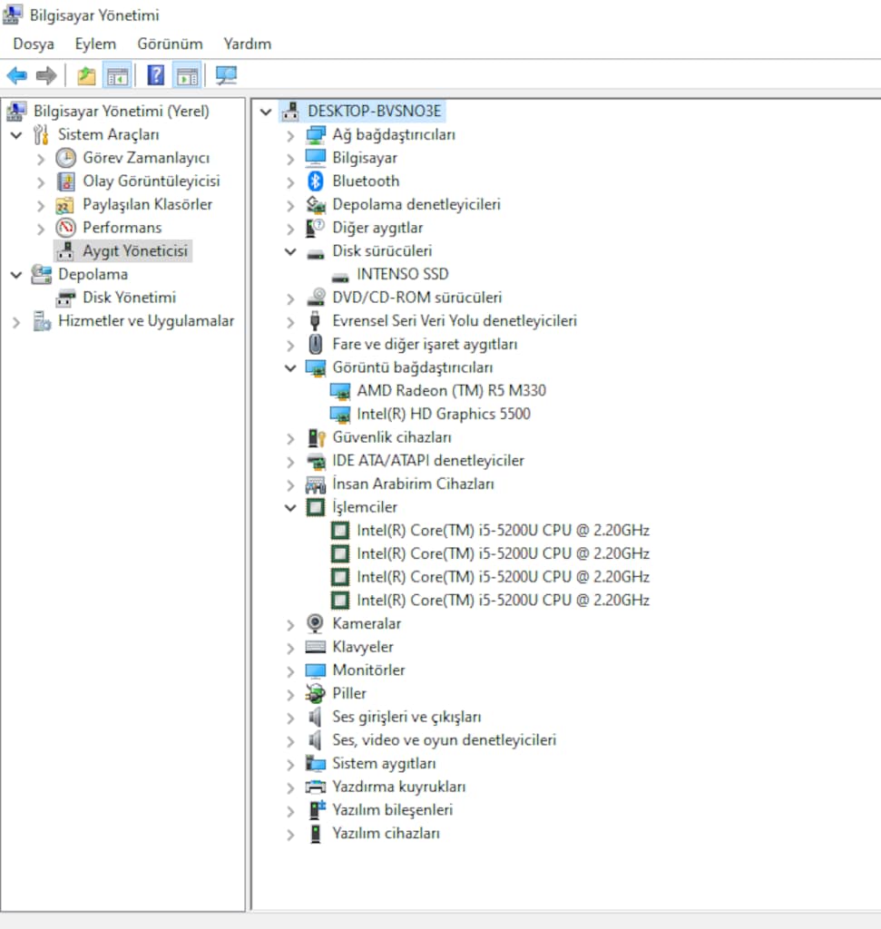881x929 pixels.
Task: Click the Evrensel Seri Veri Yolu USB icon
Action: tap(315, 320)
